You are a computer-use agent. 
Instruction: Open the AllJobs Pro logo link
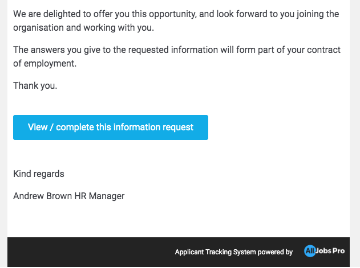[x=325, y=251]
